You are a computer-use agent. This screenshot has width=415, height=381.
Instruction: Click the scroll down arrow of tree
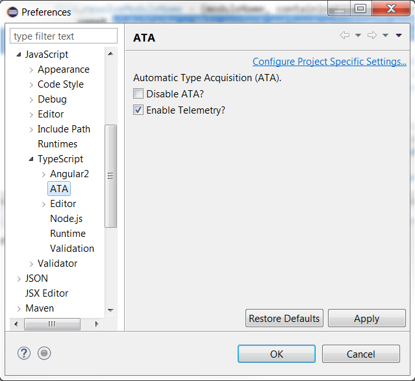(110, 310)
